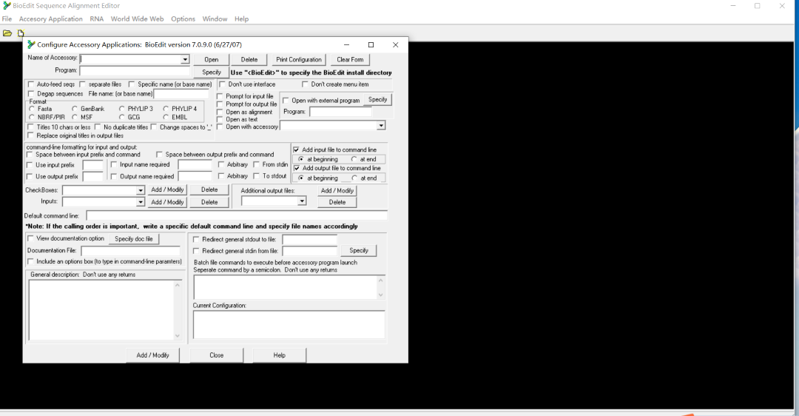Check Don't use interface
This screenshot has width=799, height=416.
point(222,84)
